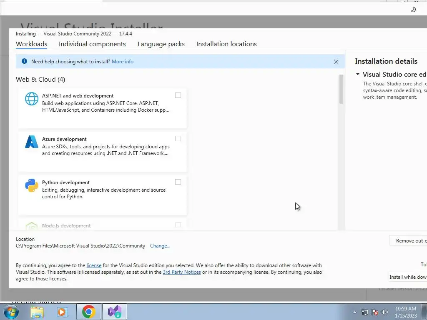
Task: Open the license link
Action: tap(94, 265)
